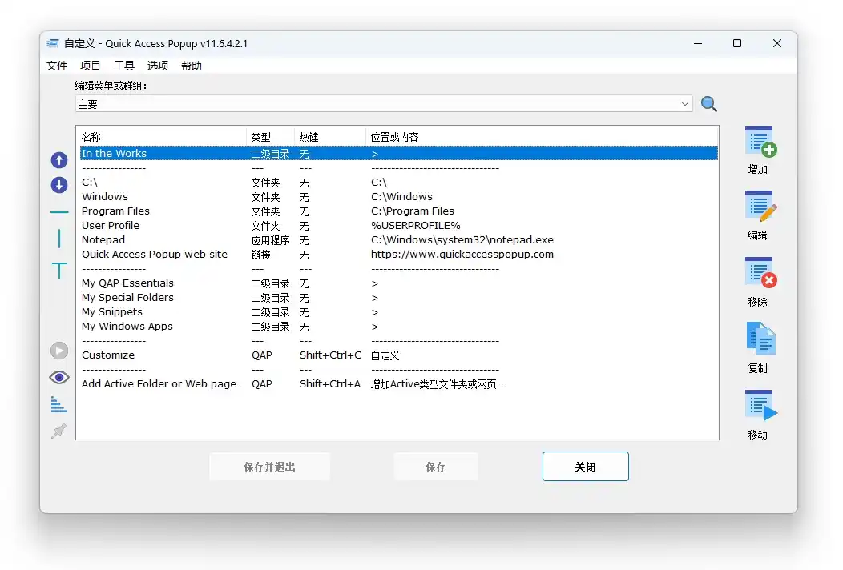Click the 名称 (Name) column header
Viewport: 843px width, 570px height.
point(91,137)
